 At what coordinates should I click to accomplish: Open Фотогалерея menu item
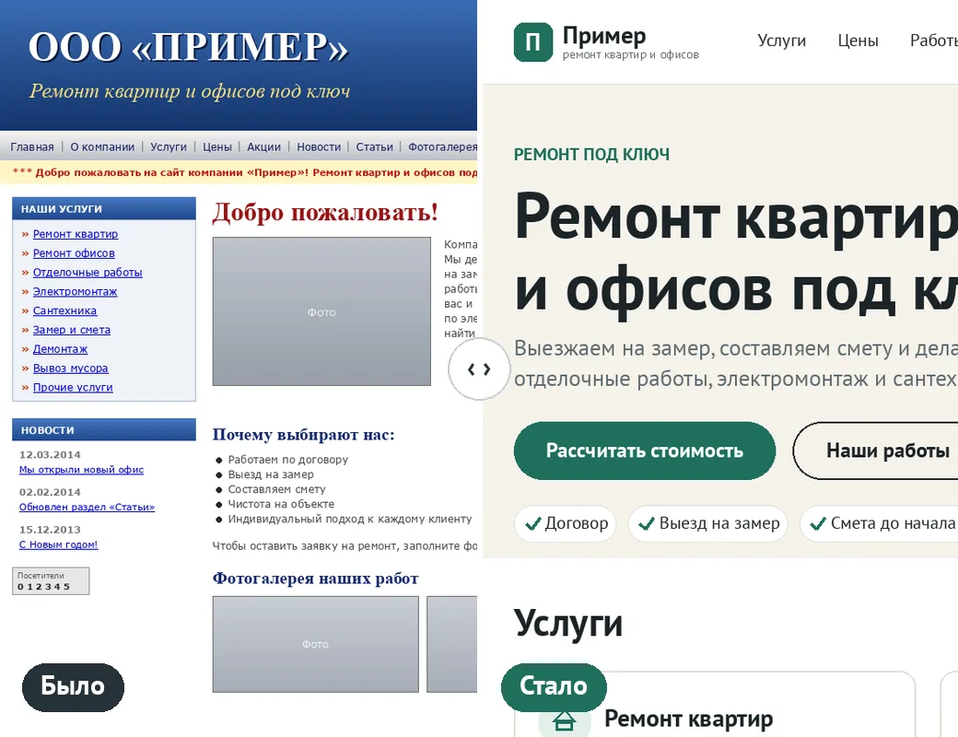click(442, 146)
